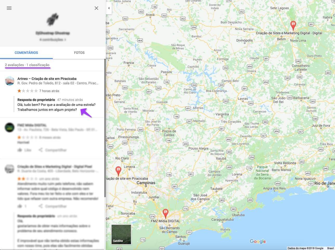
Task: Click Brasil in the map footer
Action: 330,248
